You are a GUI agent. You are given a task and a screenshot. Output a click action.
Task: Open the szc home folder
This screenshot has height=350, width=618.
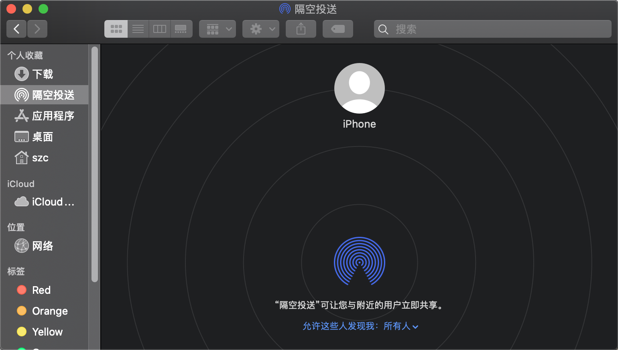tap(45, 157)
